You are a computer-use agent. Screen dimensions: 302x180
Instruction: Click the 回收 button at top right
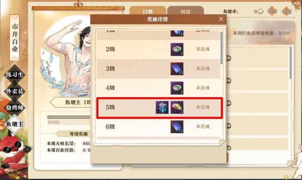[286, 11]
